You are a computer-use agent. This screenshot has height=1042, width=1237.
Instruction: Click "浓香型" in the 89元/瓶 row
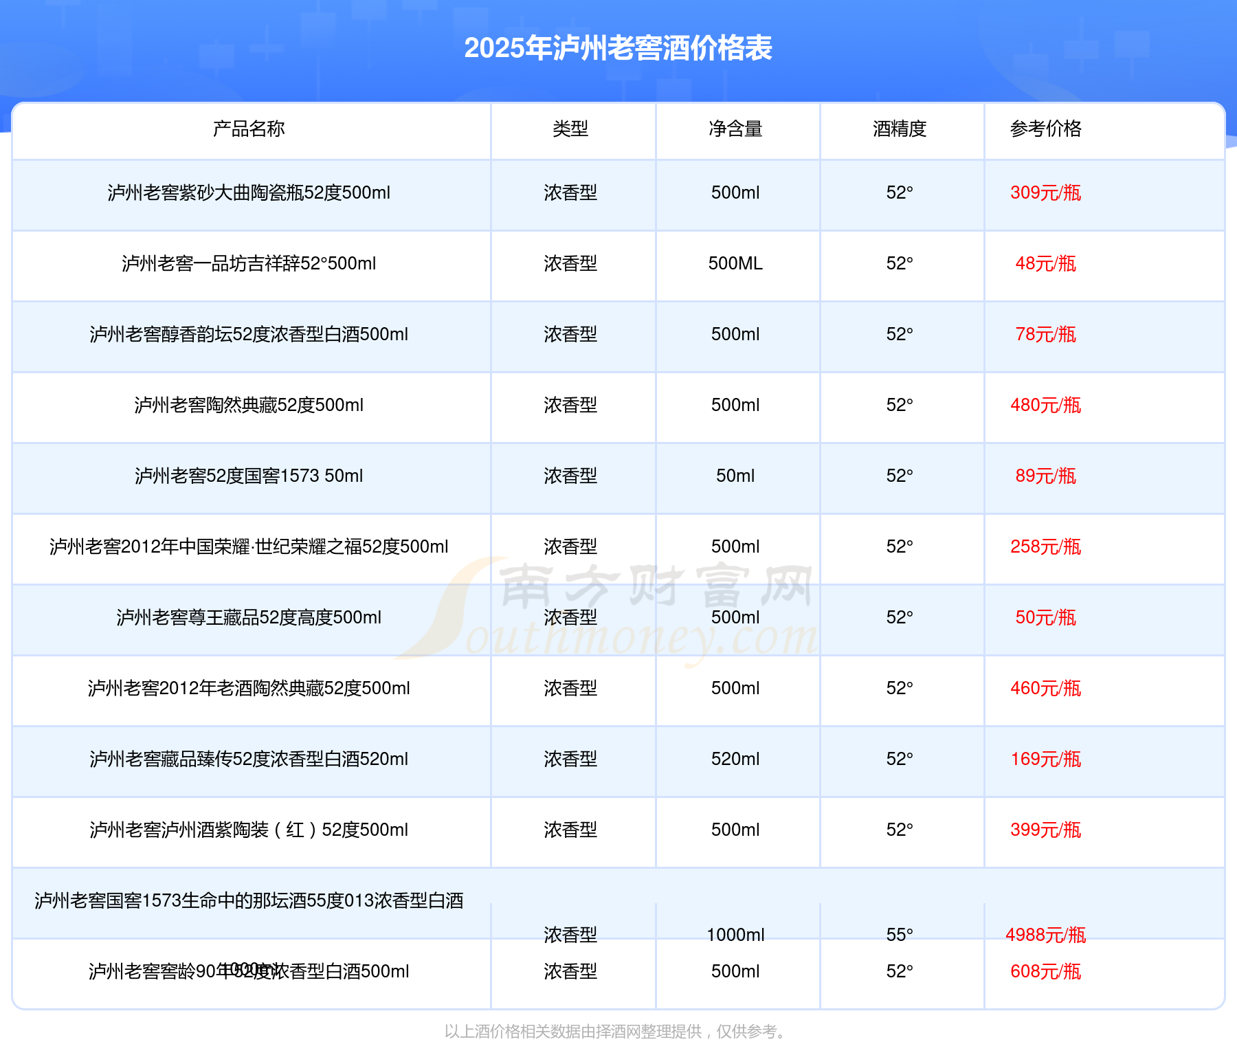[570, 476]
